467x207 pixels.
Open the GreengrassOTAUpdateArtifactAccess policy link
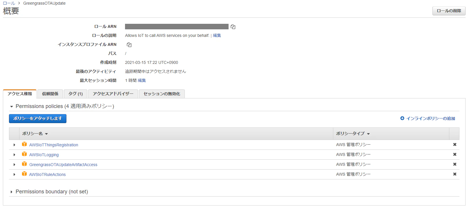pyautogui.click(x=63, y=165)
